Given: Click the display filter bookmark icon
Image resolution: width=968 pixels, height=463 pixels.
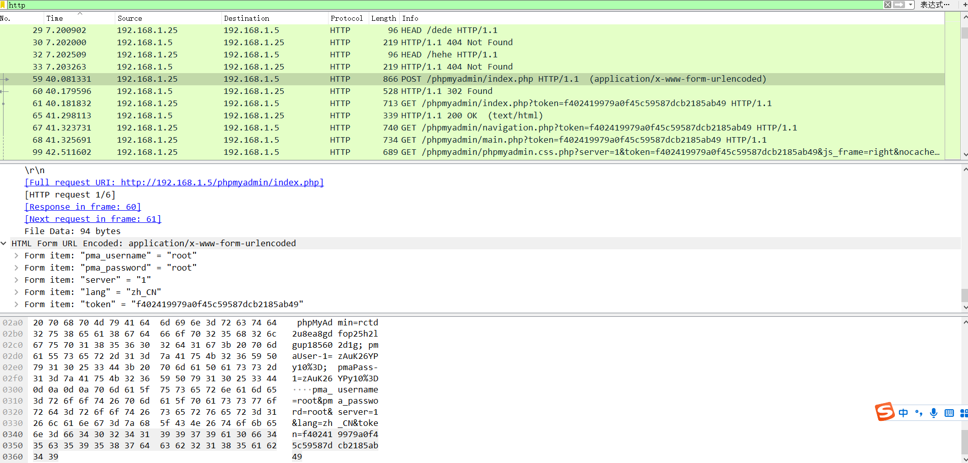Looking at the screenshot, I should (3, 5).
